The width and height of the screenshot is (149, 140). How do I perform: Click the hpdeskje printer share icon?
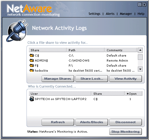(x=32, y=70)
